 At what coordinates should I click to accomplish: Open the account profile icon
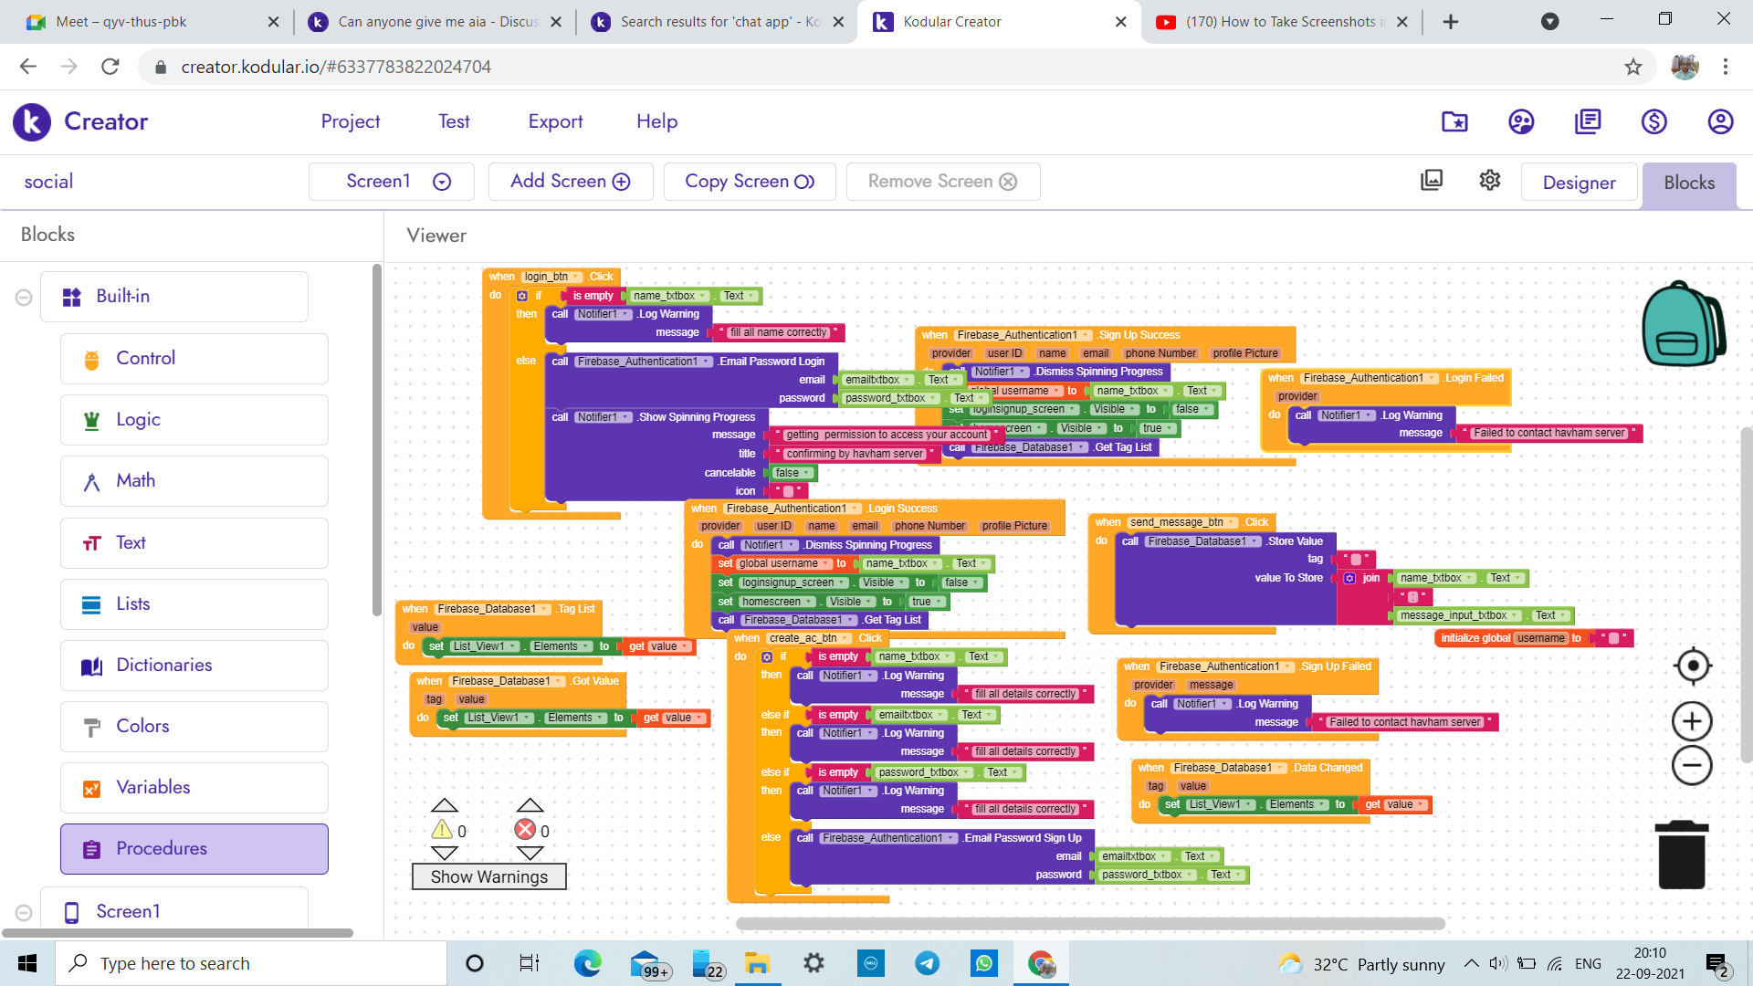1721,121
